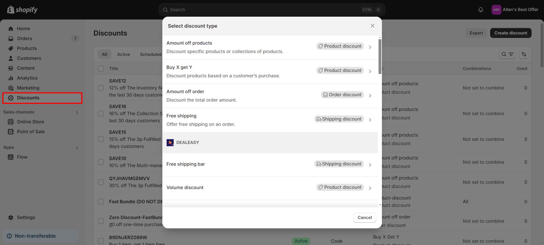This screenshot has width=544, height=245.
Task: Click the Export button
Action: point(476,33)
